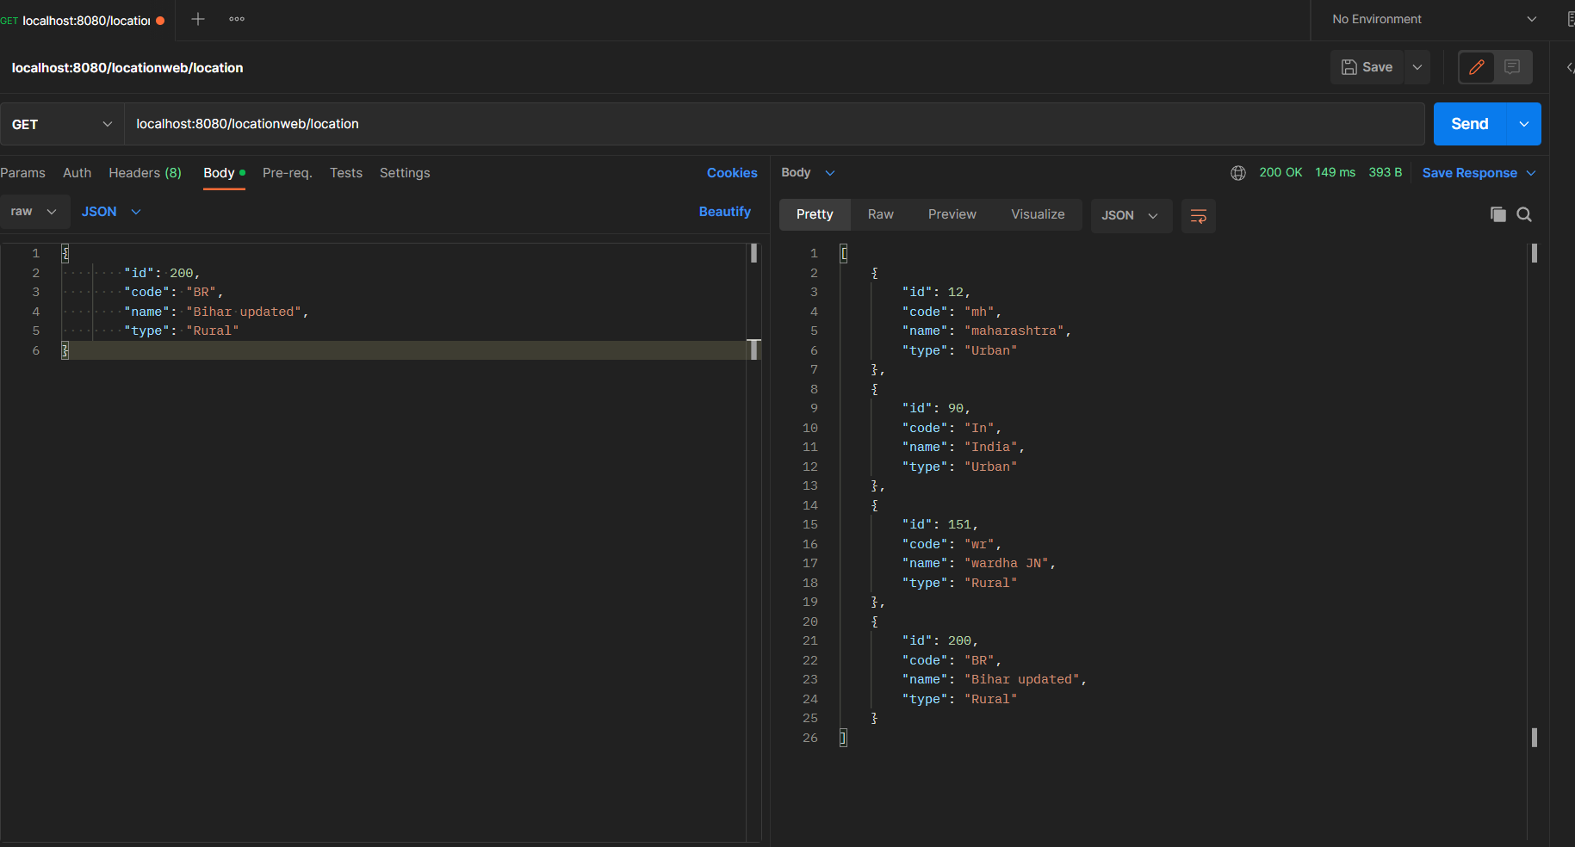Collapse right sidebar with chevron icon

click(x=1569, y=67)
